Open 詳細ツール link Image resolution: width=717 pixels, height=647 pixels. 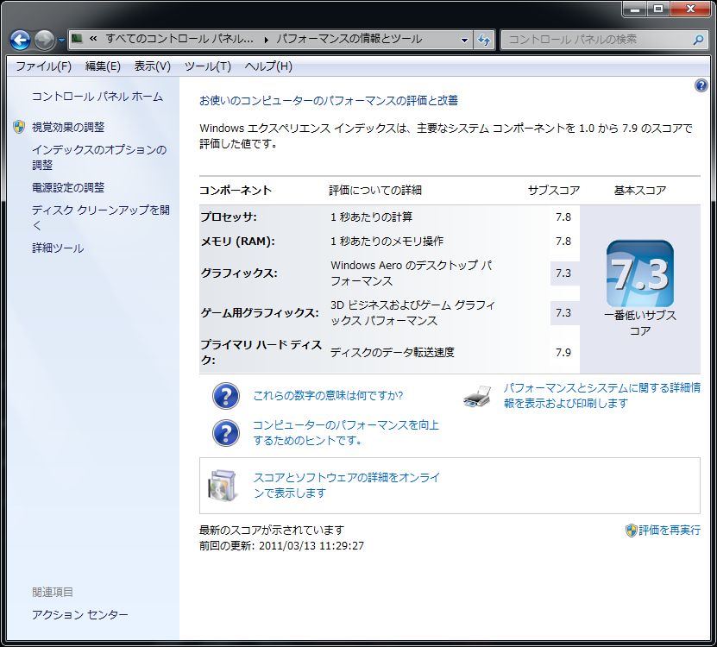[x=58, y=248]
